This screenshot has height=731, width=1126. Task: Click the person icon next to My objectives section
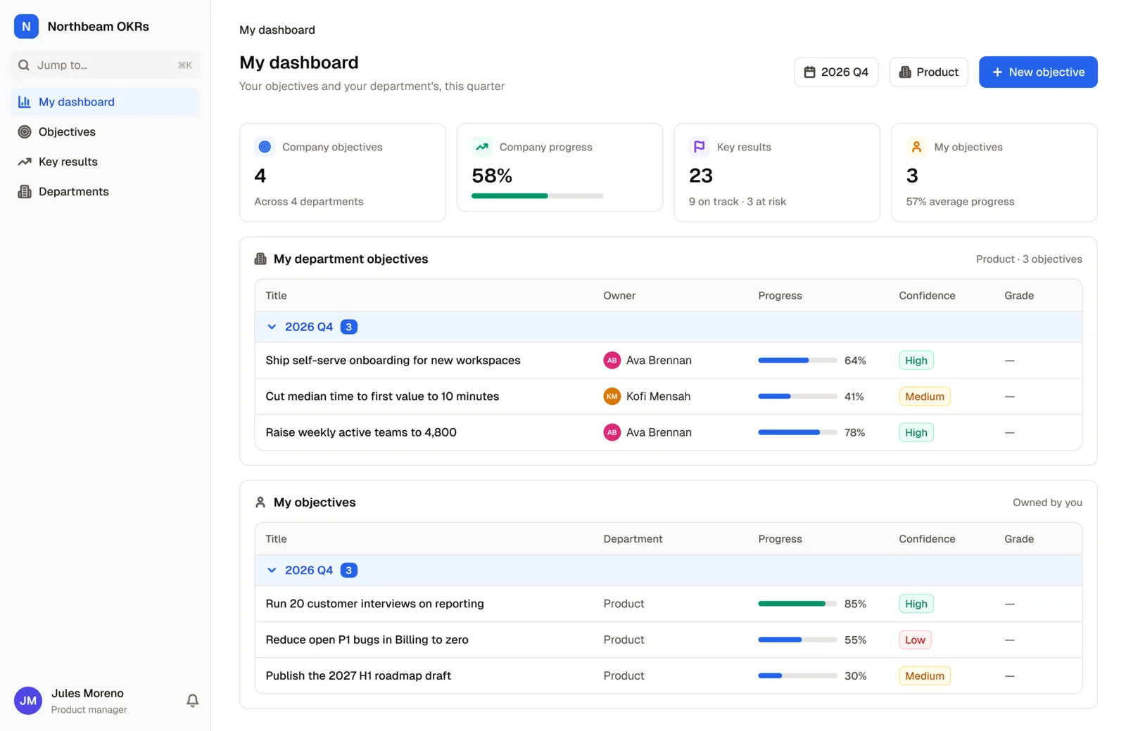click(260, 503)
